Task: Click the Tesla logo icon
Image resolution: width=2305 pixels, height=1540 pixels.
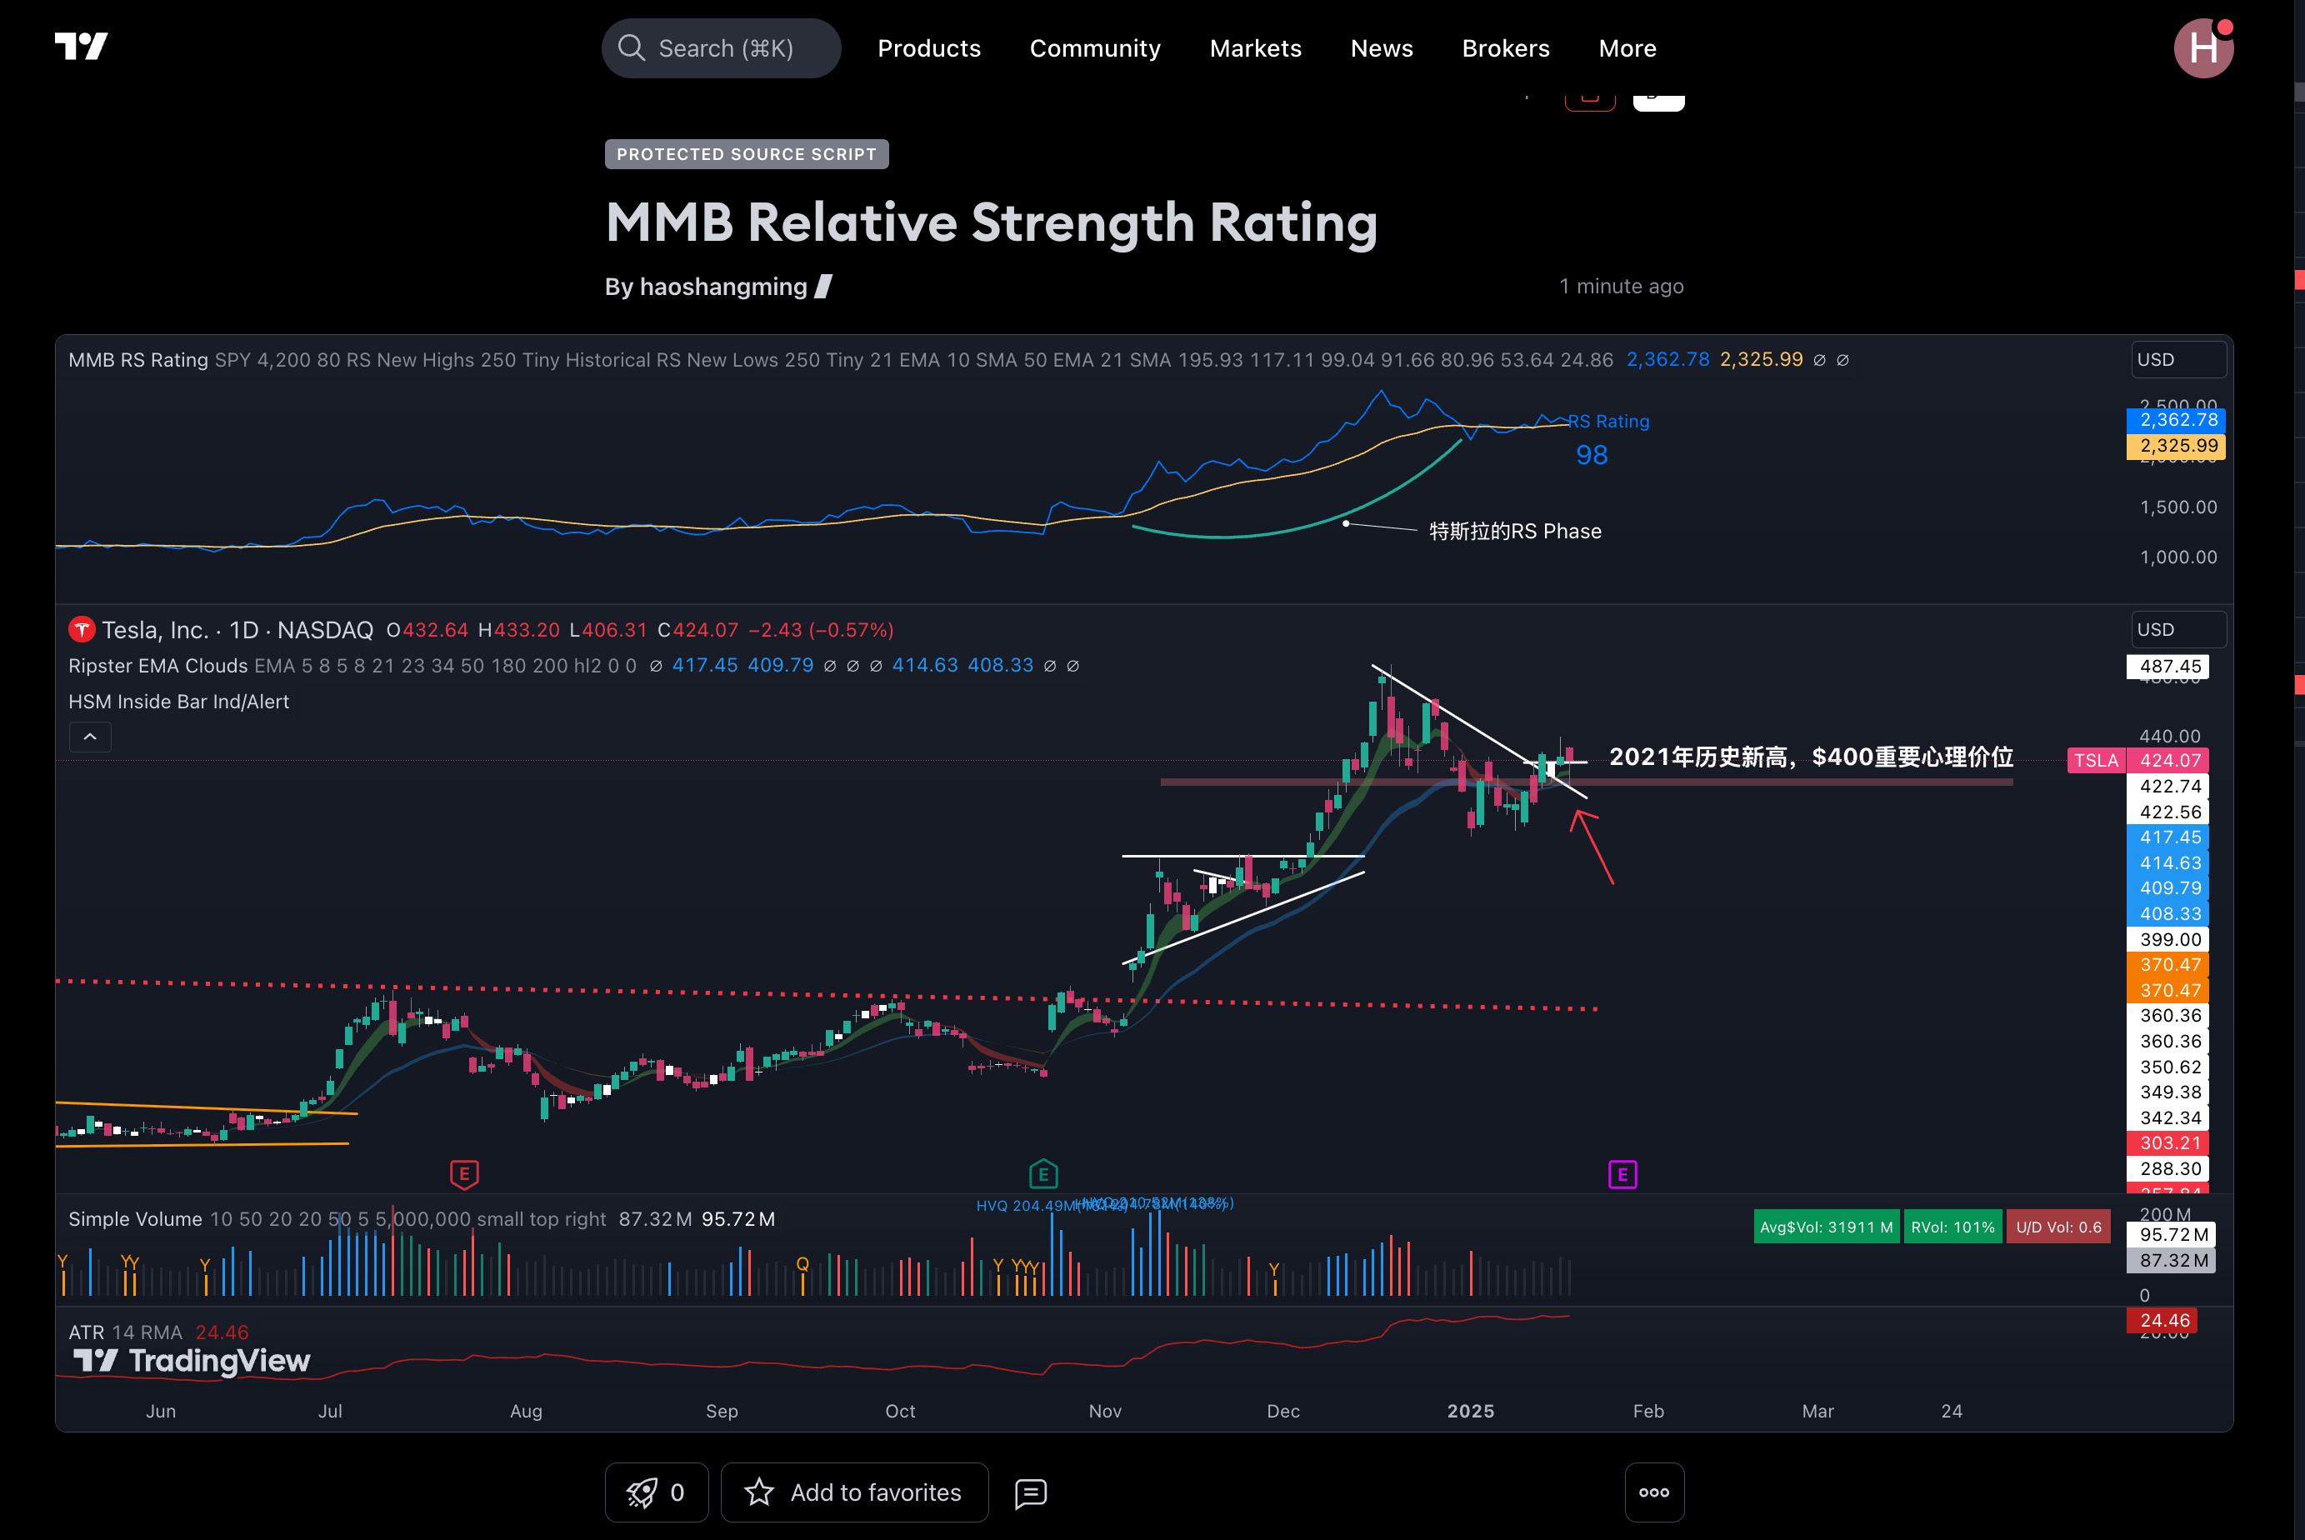Action: 82,629
